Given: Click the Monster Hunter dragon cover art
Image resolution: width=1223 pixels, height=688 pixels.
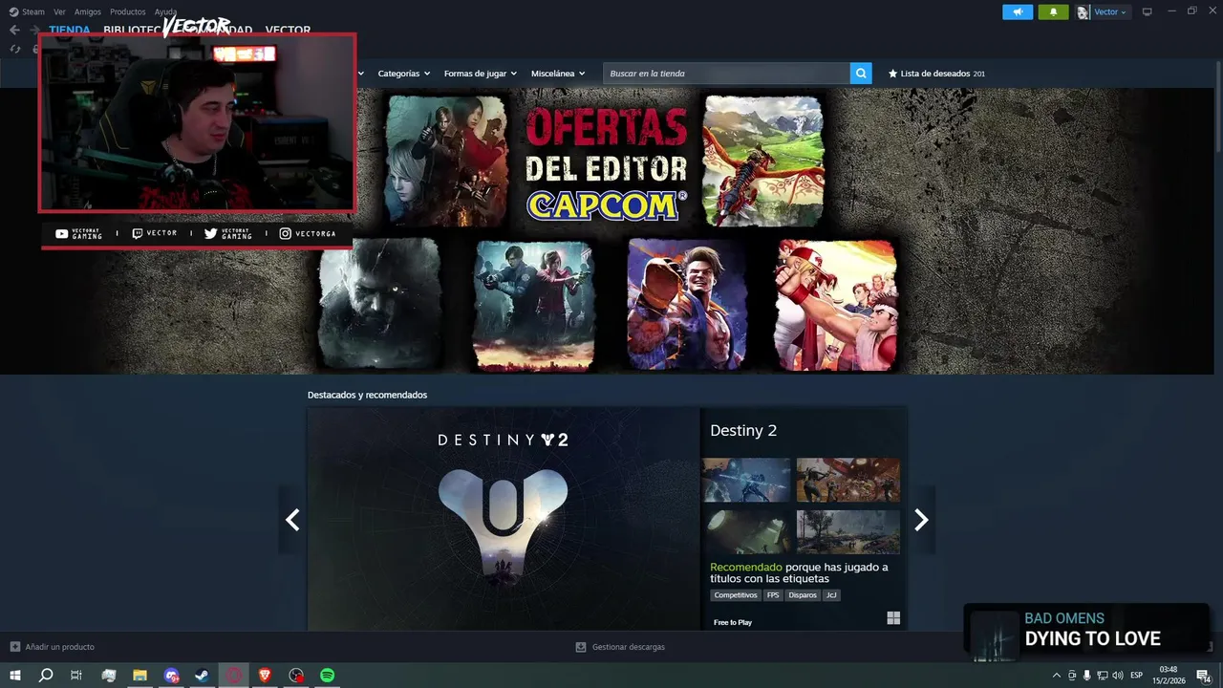Looking at the screenshot, I should pyautogui.click(x=762, y=160).
